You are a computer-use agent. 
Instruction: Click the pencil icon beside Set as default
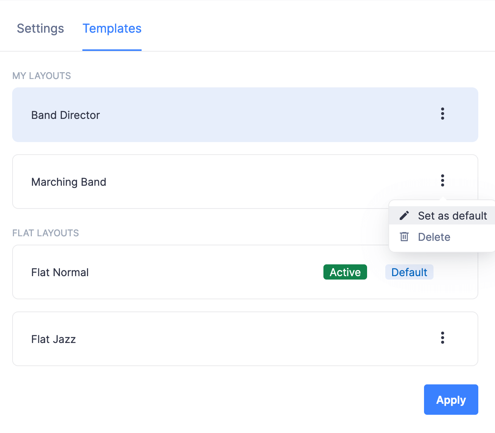[x=404, y=216]
